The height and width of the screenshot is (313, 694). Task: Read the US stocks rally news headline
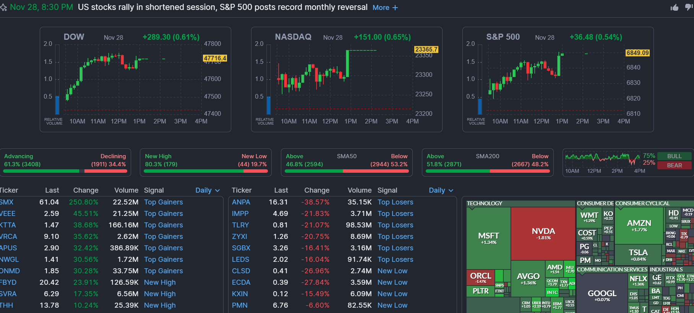[222, 7]
